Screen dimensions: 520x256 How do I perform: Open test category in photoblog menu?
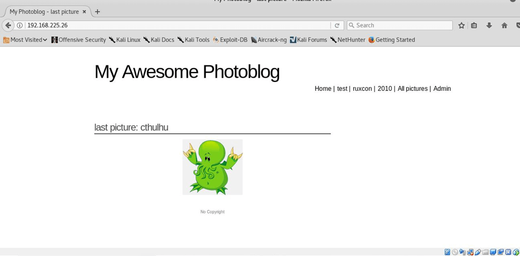point(342,89)
